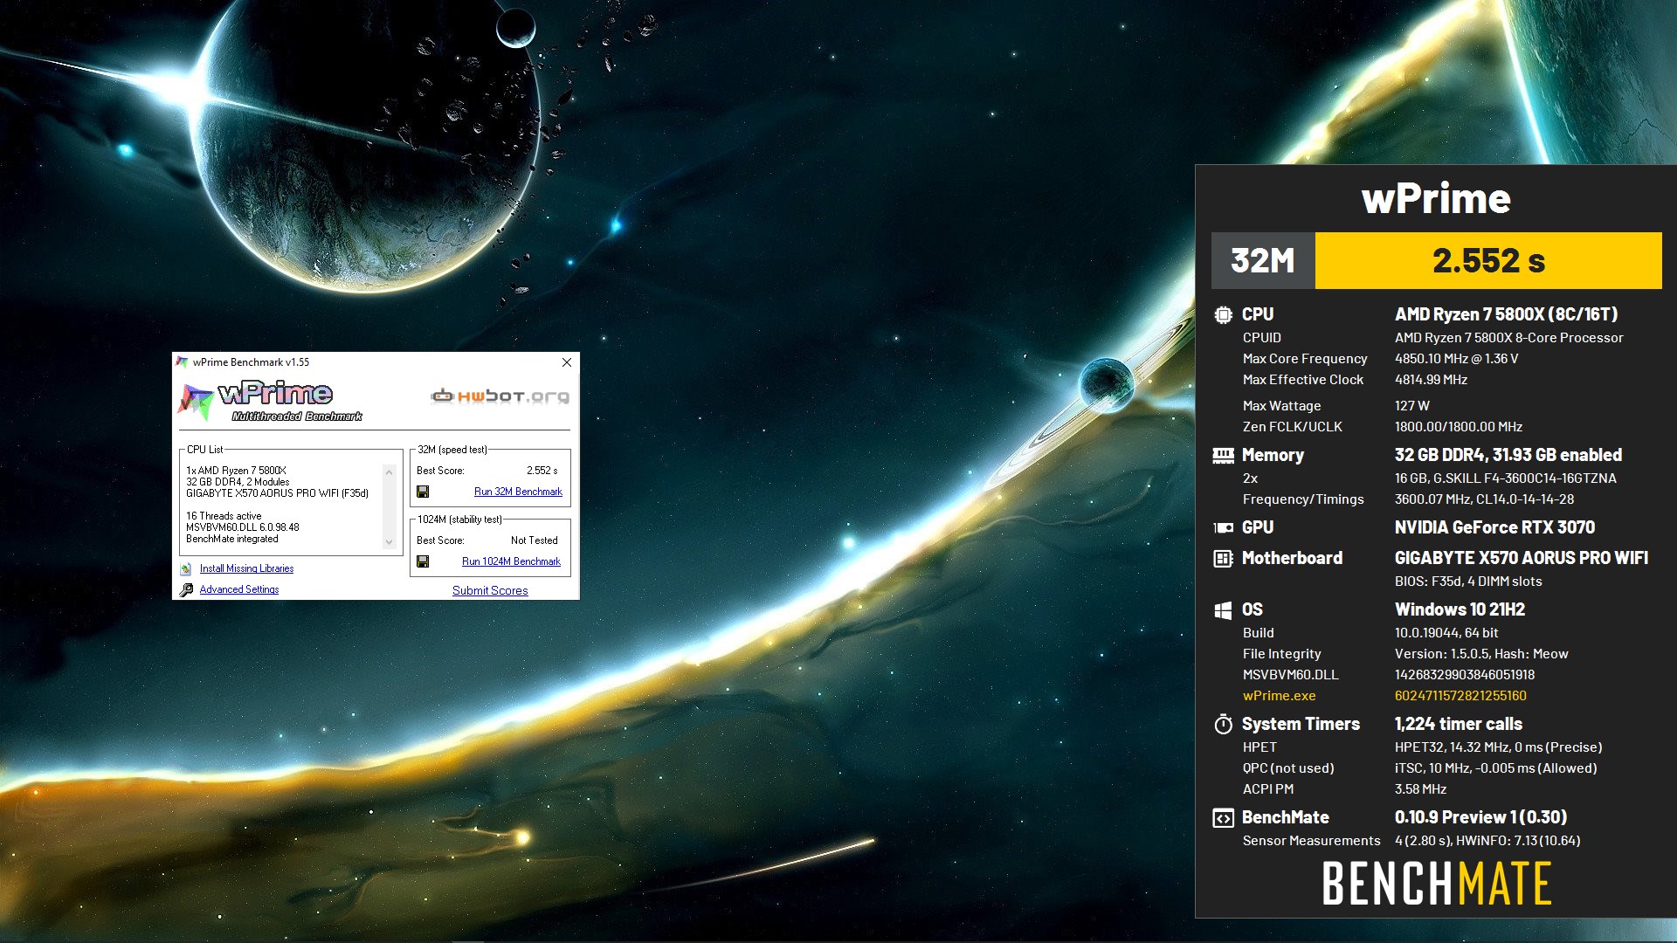This screenshot has height=943, width=1677.
Task: Click 'GIGABYTE X570 AORUS PRO WIFI (F35d)' in CPU List
Action: [277, 493]
